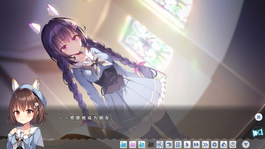Click the Save game folder icon
Screen dimensions: 265x149
[x=123, y=144]
